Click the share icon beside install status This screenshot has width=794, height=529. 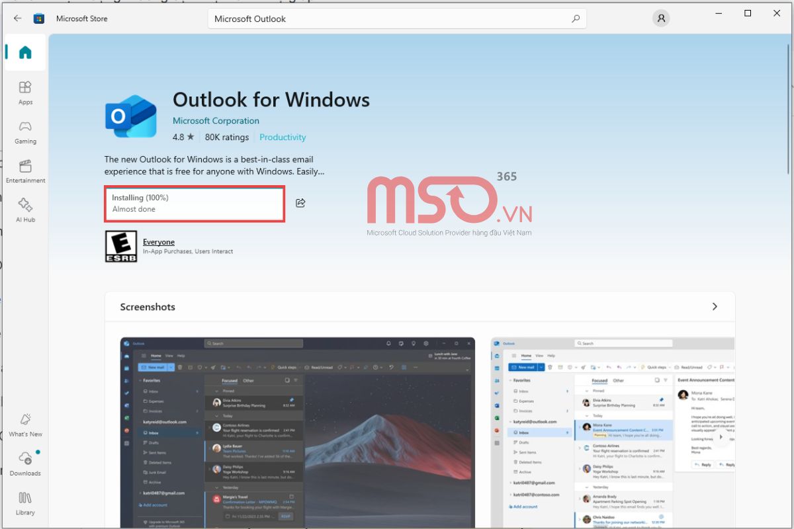[300, 203]
